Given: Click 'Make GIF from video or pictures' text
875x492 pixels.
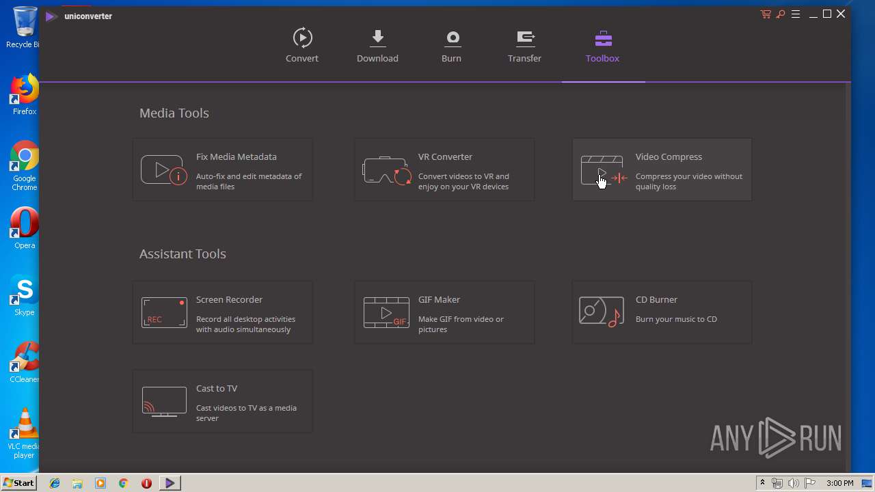Looking at the screenshot, I should tap(461, 324).
